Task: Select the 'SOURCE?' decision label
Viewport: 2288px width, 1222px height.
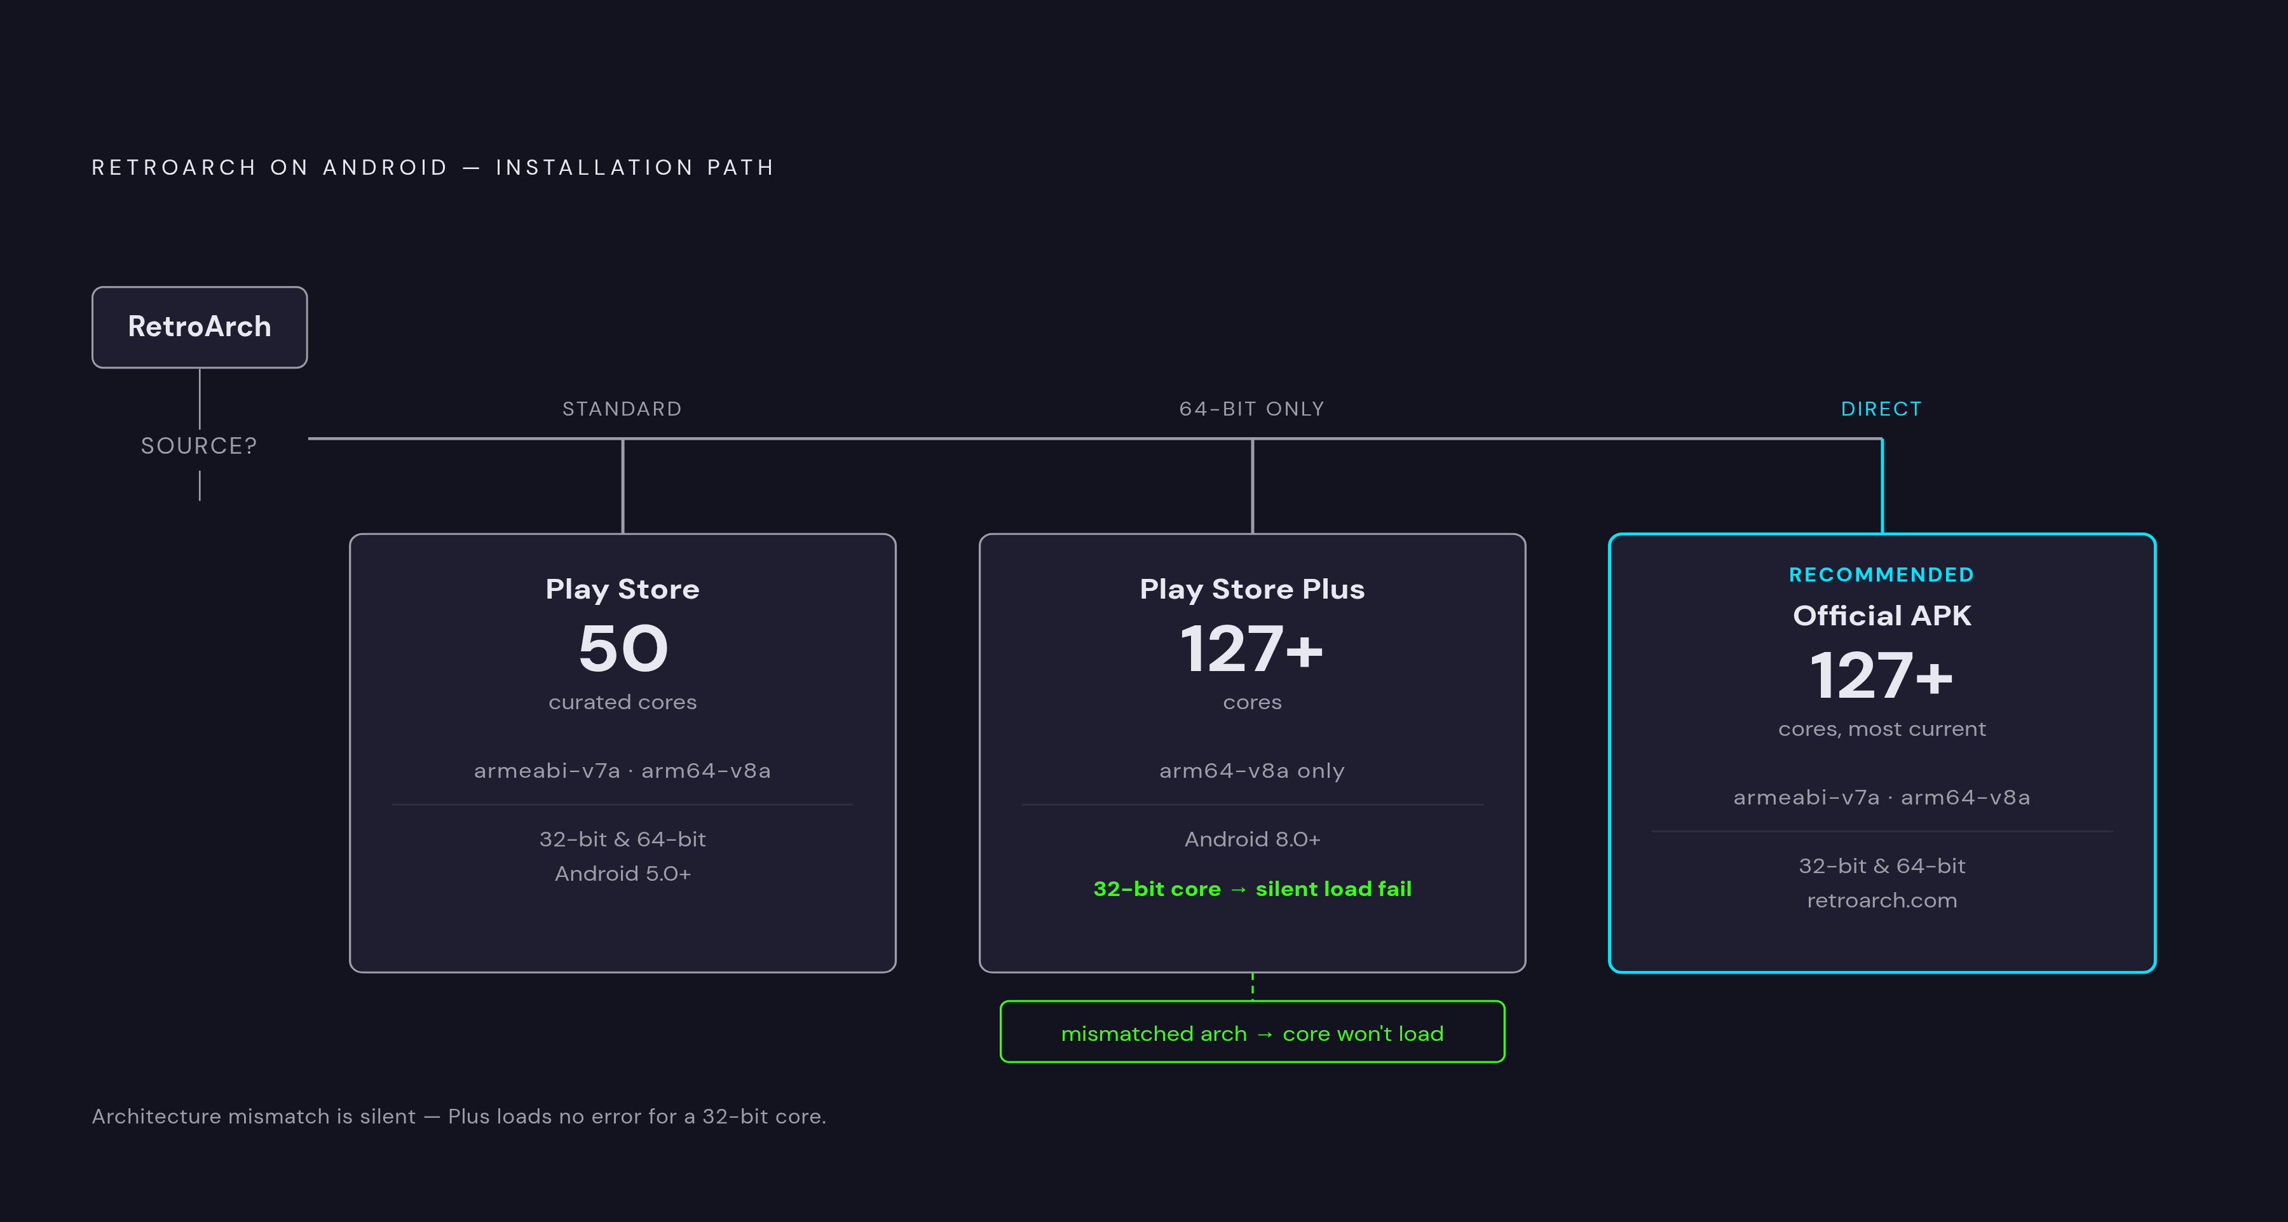Action: (200, 446)
